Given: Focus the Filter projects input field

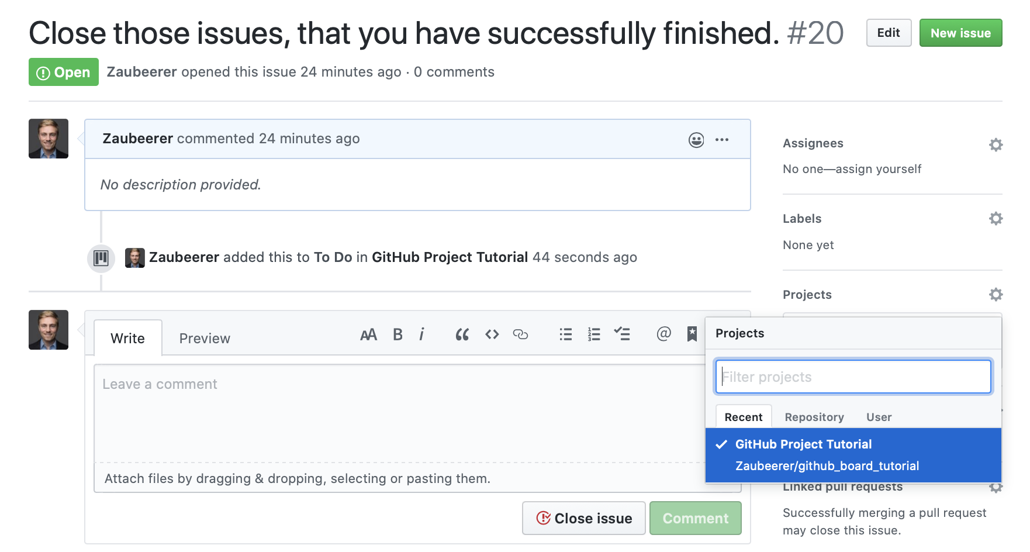Looking at the screenshot, I should 853,377.
